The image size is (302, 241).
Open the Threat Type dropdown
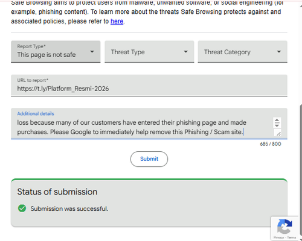149,52
